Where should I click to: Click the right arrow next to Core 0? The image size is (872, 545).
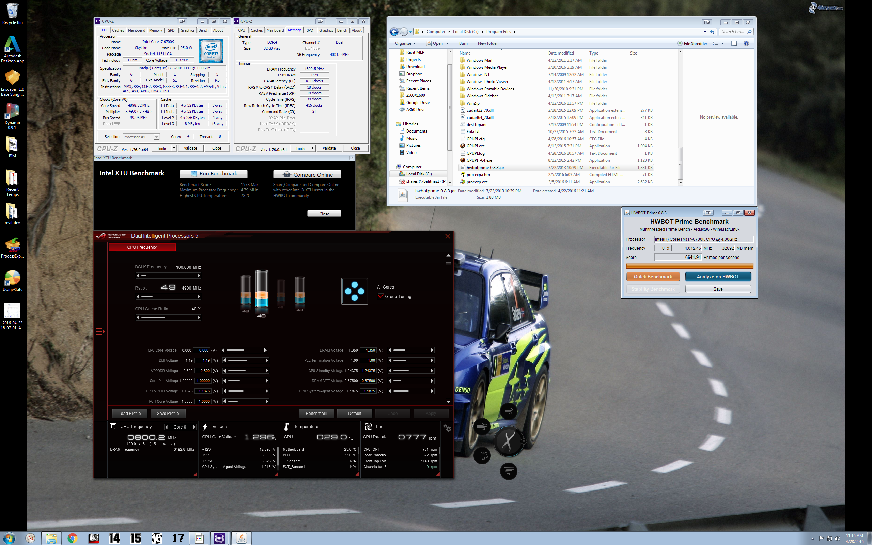tap(194, 427)
